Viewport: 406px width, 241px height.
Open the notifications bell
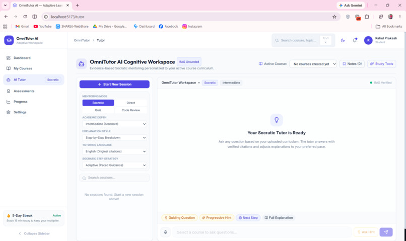355,40
